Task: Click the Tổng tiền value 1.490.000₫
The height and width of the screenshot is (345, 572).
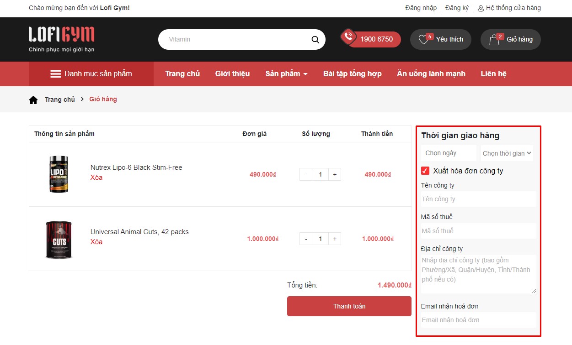Action: point(395,285)
